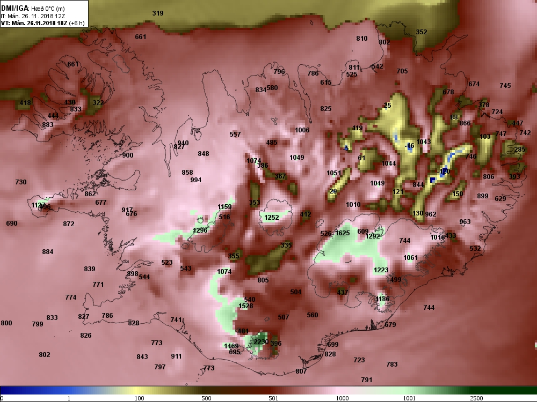The image size is (537, 402).
Task: Click the 335 map value
Action: coord(286,245)
